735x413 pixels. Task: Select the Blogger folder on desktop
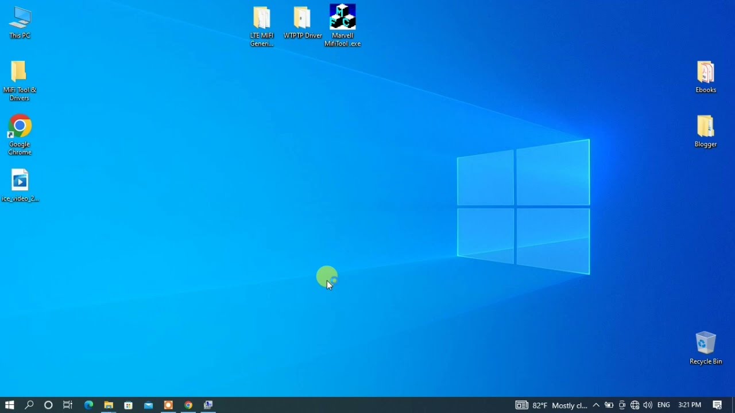706,131
